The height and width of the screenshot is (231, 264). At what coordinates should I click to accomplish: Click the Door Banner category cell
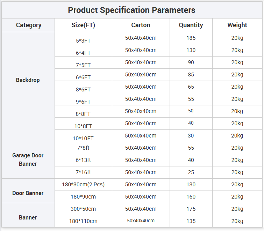click(x=28, y=193)
